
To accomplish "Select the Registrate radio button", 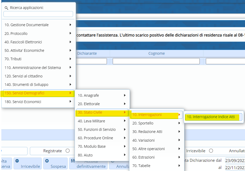I will [x=67, y=151].
